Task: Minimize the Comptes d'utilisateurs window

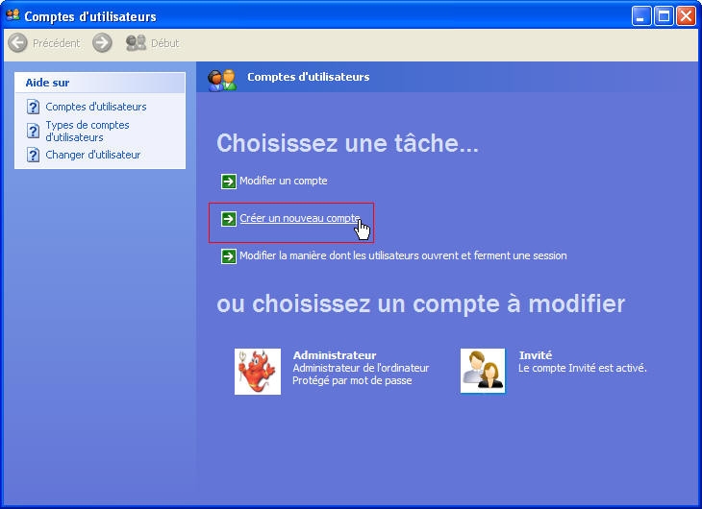Action: (641, 16)
